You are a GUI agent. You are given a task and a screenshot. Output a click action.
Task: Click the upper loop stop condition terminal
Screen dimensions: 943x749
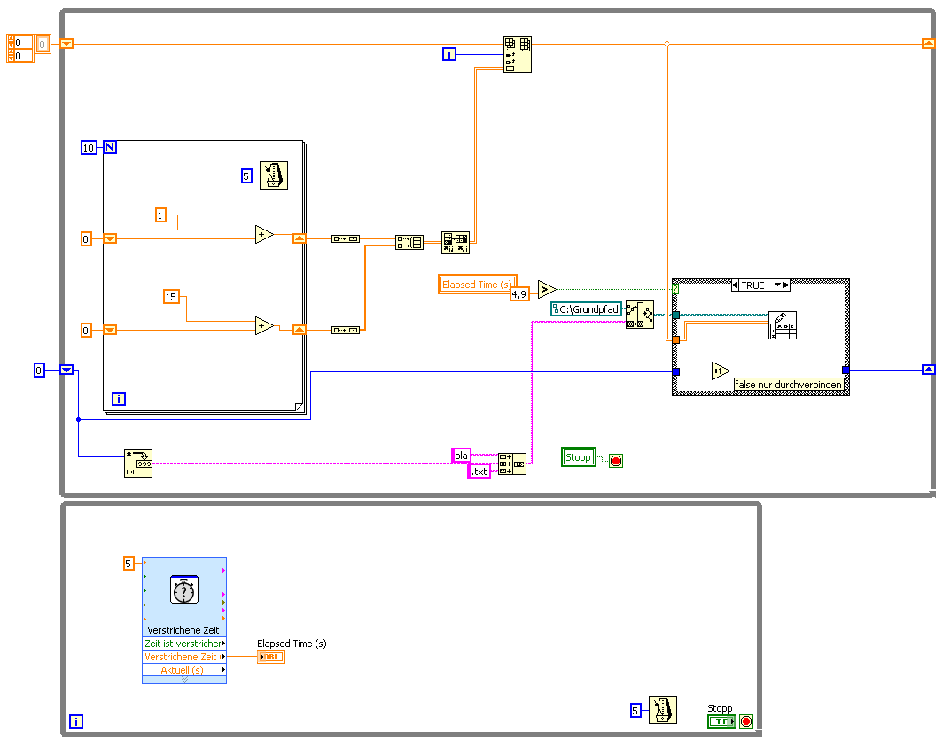(616, 461)
